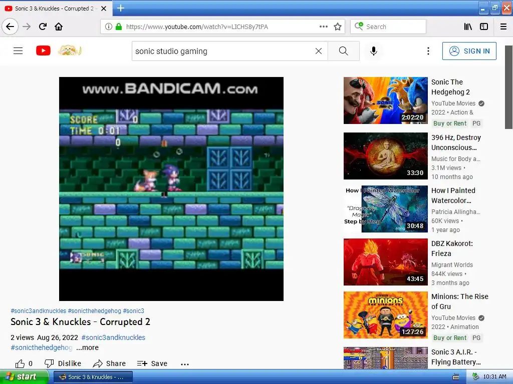Image resolution: width=513 pixels, height=384 pixels.
Task: Select Sonic 3 & Knuckles taskbar button
Action: [93, 377]
